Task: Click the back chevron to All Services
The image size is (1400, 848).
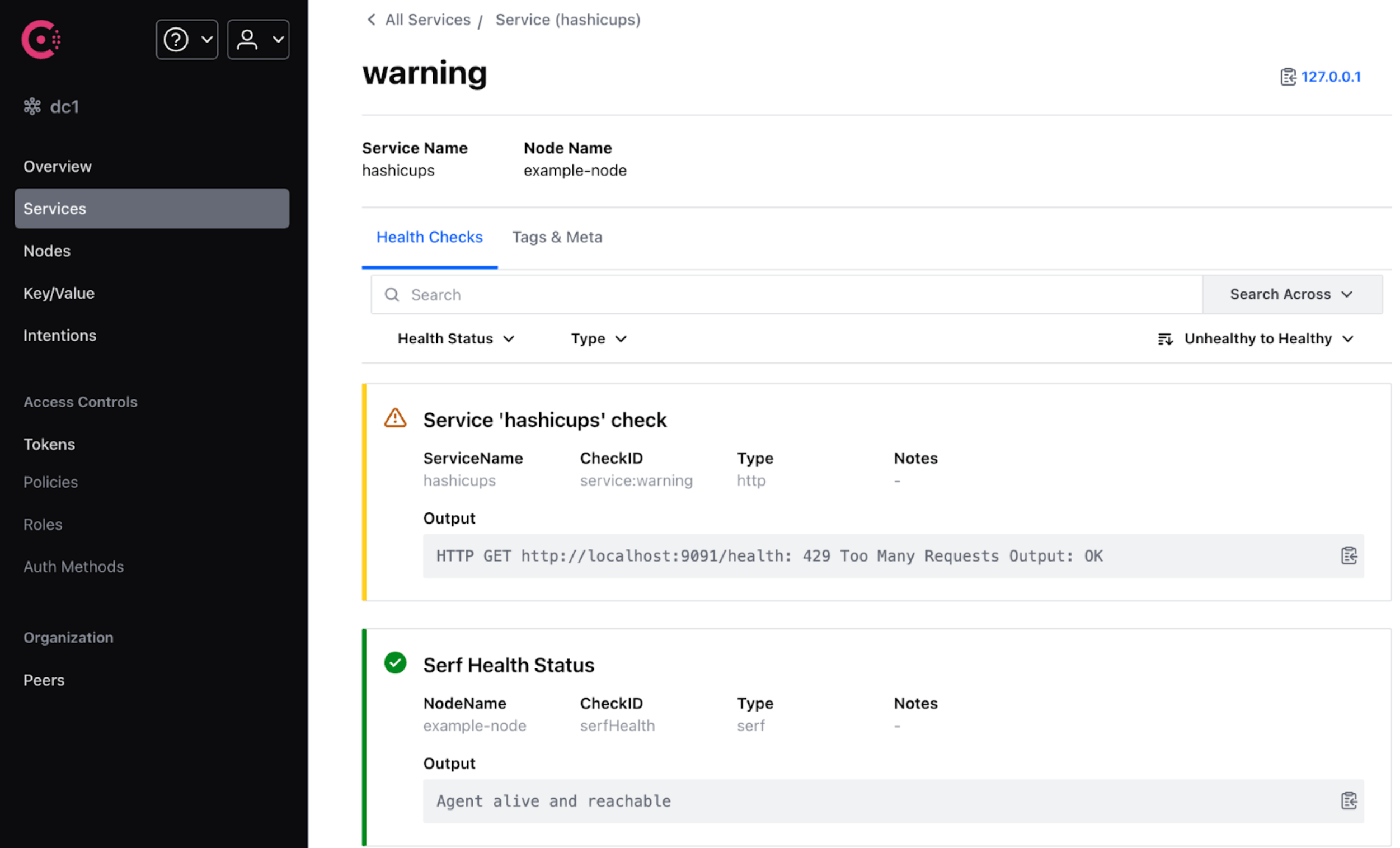Action: 372,20
